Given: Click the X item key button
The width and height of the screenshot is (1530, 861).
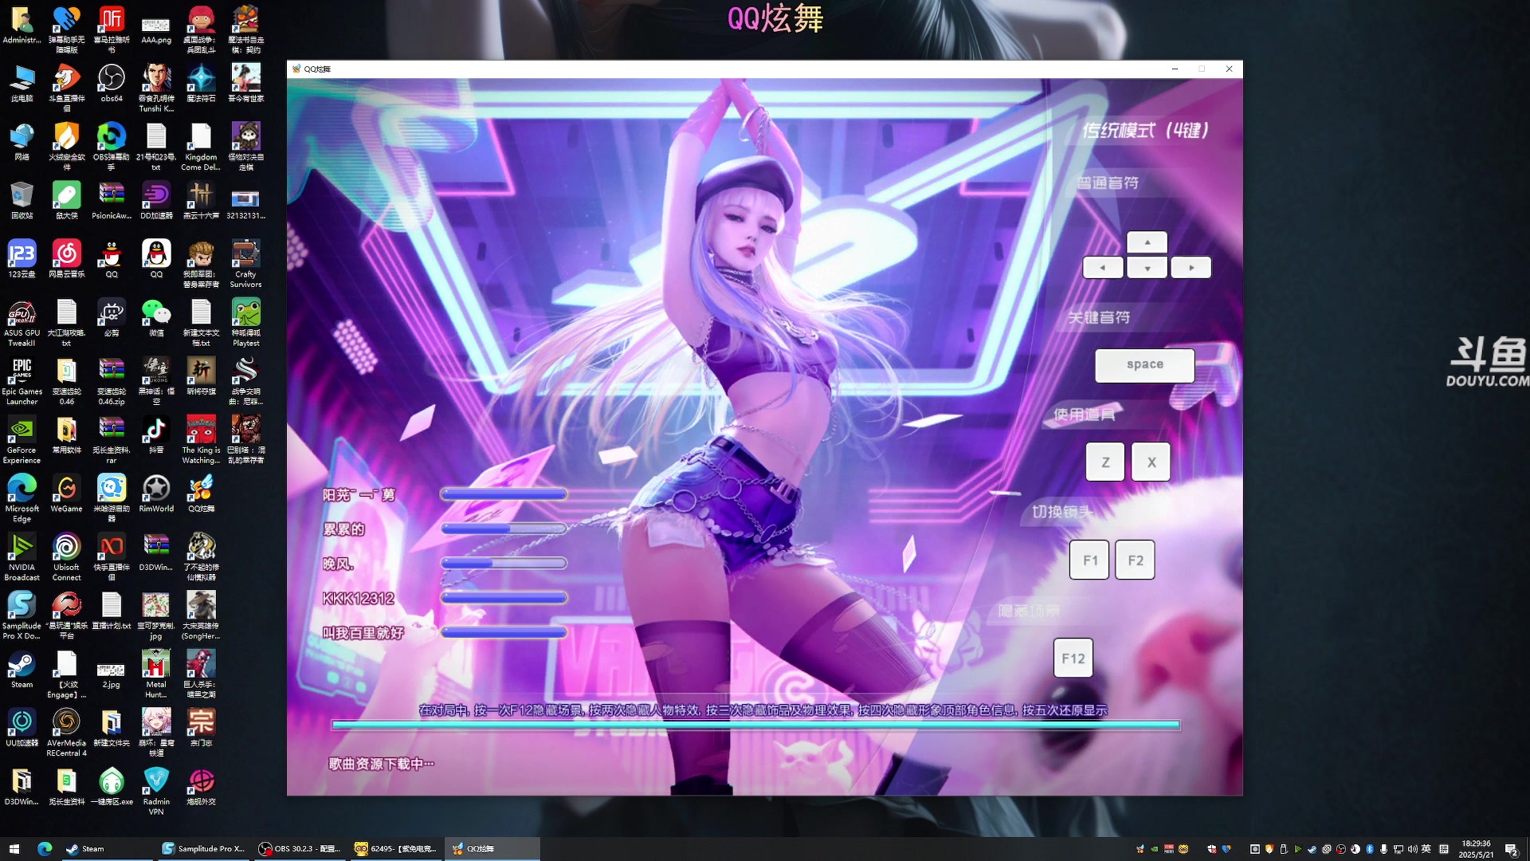Looking at the screenshot, I should [1151, 462].
